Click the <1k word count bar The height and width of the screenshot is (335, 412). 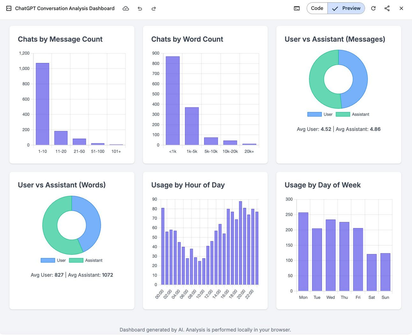click(x=173, y=101)
